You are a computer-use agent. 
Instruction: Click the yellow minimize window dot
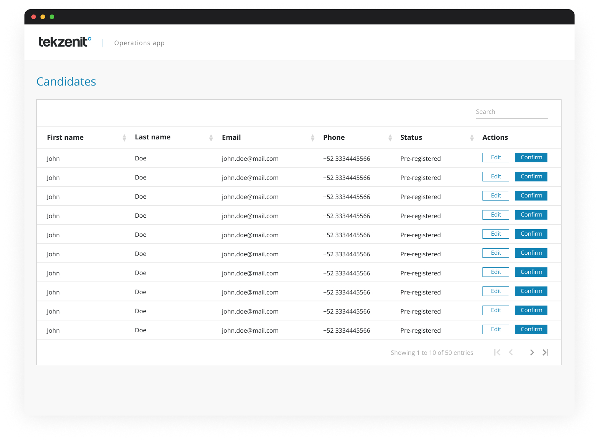(x=43, y=17)
